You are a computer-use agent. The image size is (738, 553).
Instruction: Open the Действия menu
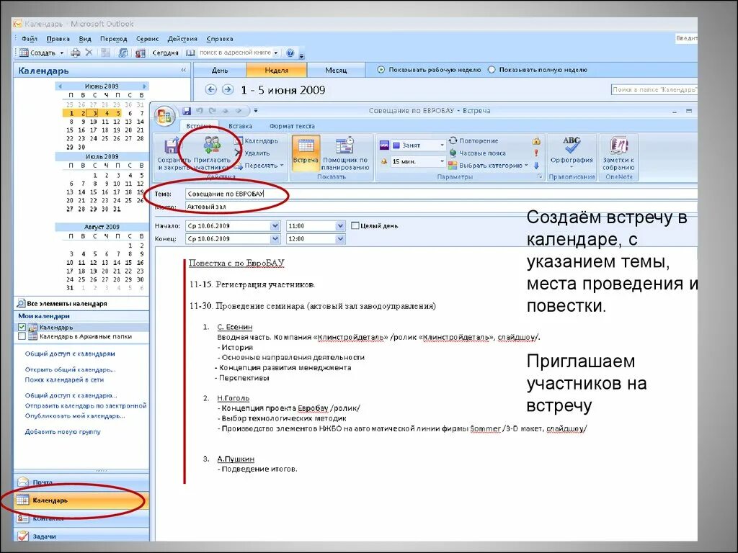coord(182,39)
